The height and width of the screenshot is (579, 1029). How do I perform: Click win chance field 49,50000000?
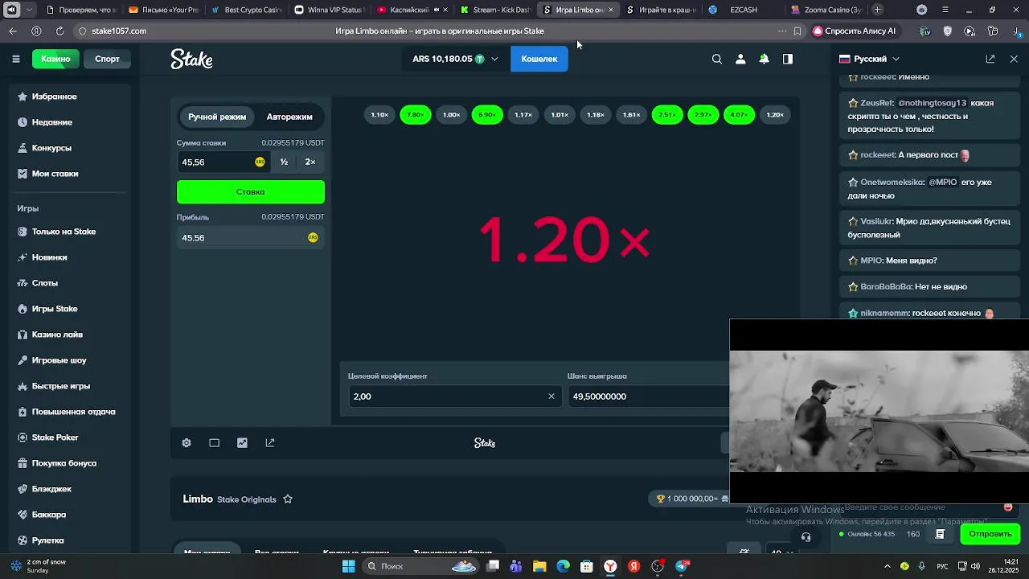(x=648, y=396)
